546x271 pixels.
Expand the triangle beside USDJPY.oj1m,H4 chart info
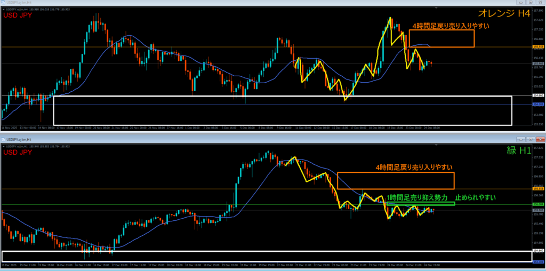3,10
